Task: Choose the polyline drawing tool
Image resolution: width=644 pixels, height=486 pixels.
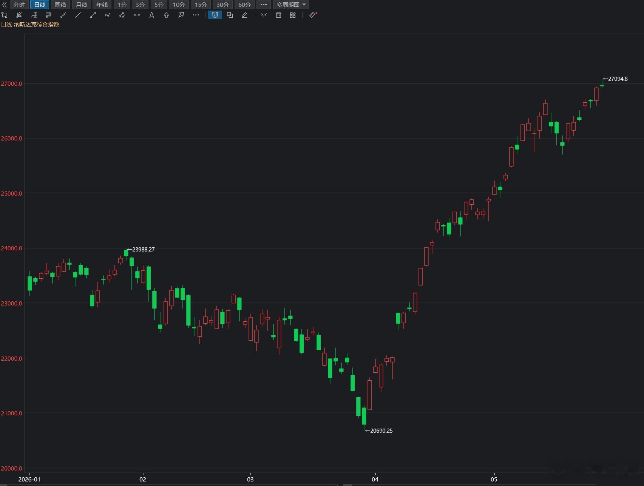Action: 108,15
